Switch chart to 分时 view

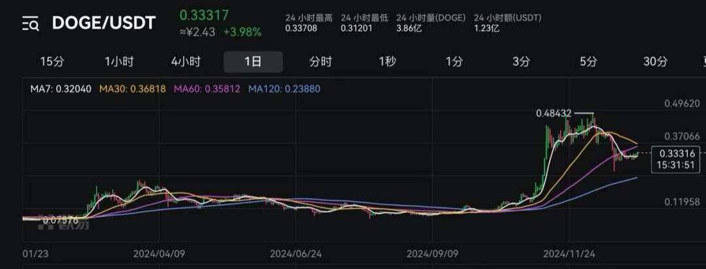point(320,62)
